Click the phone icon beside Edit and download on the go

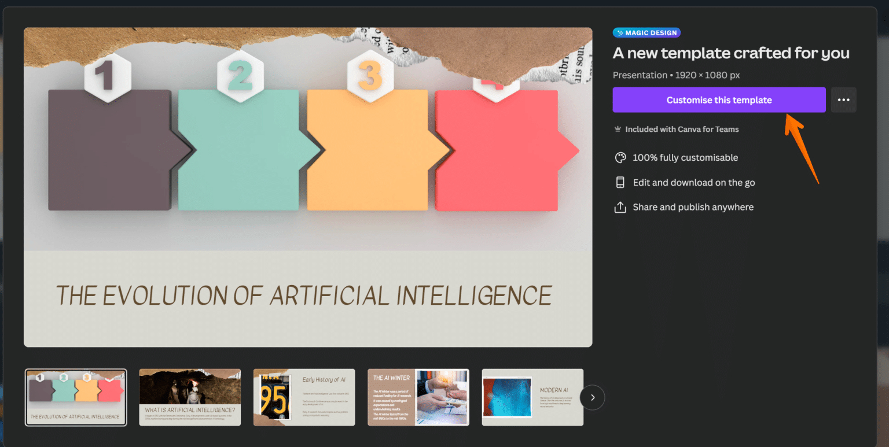(620, 182)
